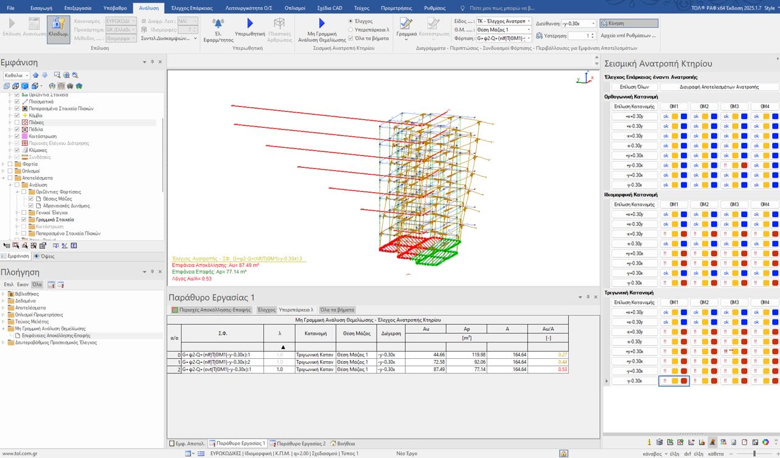Switch to Παράθυρο Εργασίας 2 tab
This screenshot has width=780, height=458.
pos(298,443)
